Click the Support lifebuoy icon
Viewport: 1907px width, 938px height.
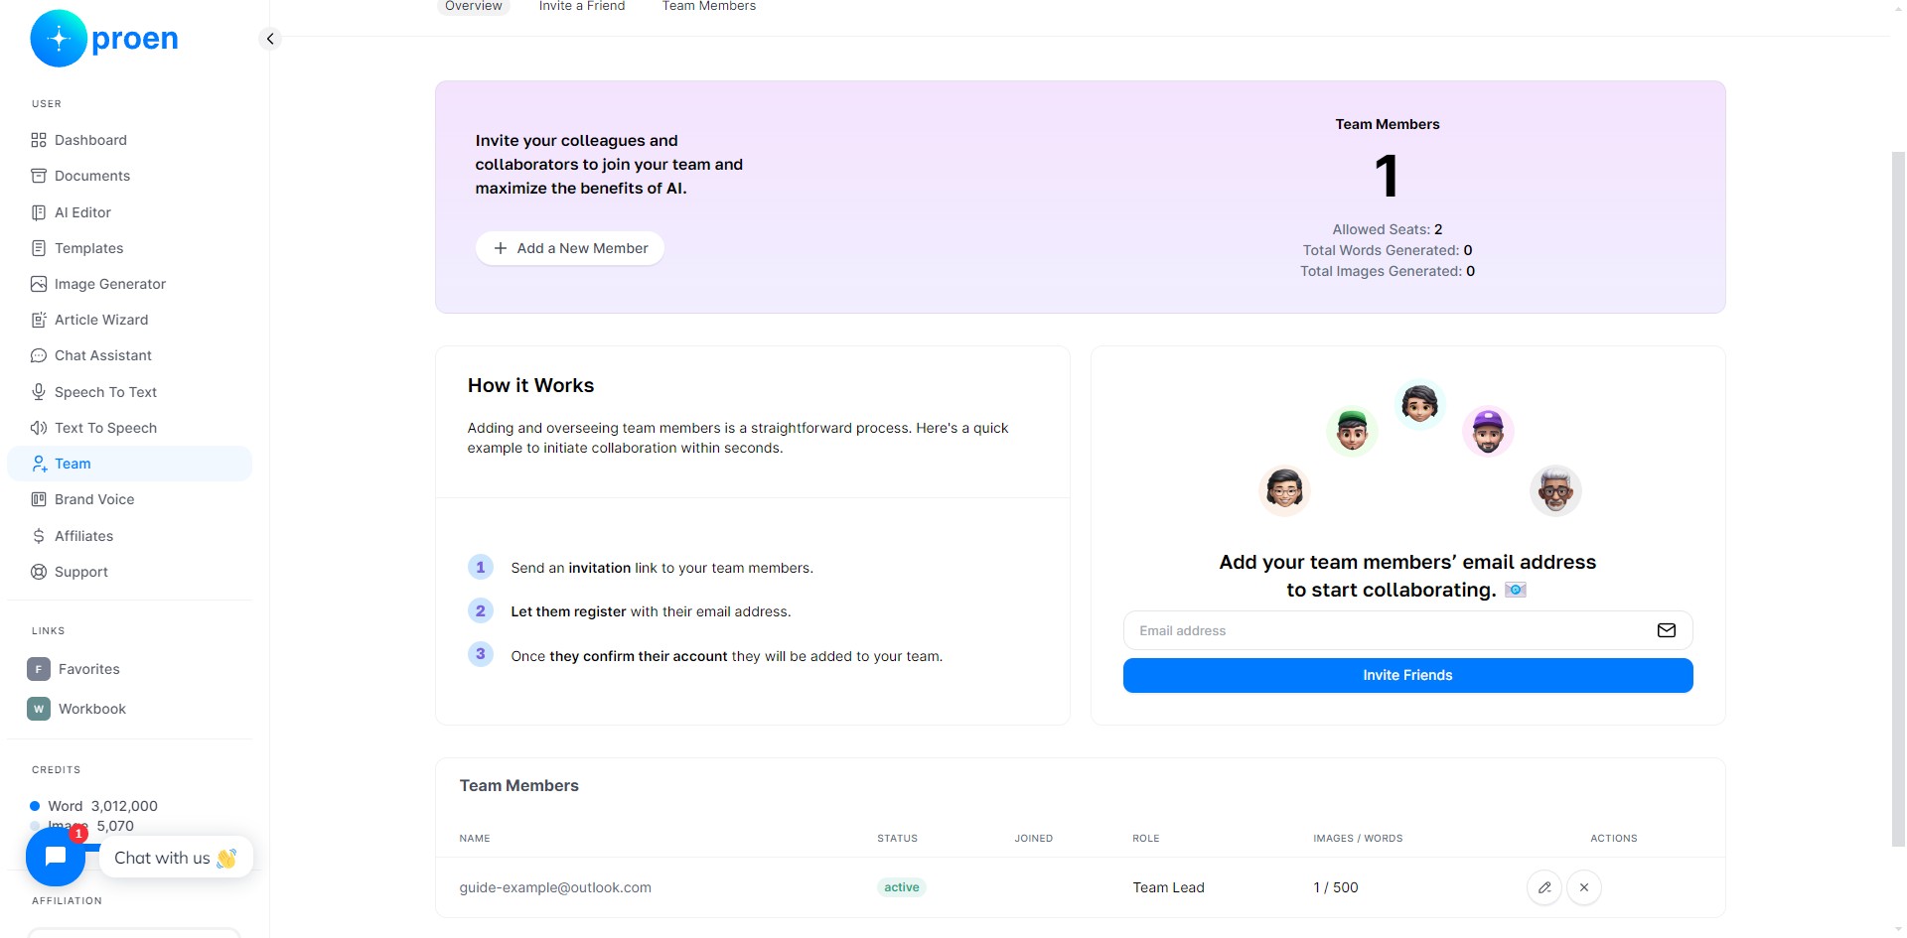coord(39,572)
